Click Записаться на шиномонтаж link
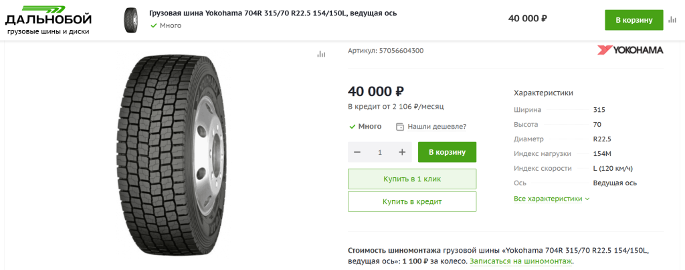Screen dimensions: 685x270 point(520,261)
